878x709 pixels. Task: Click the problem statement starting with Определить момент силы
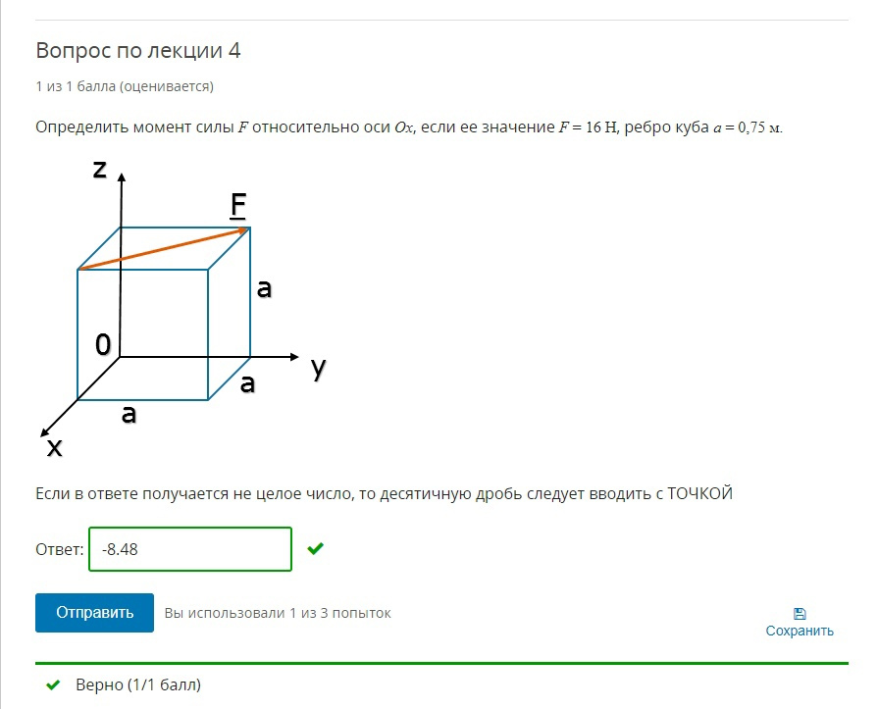409,127
